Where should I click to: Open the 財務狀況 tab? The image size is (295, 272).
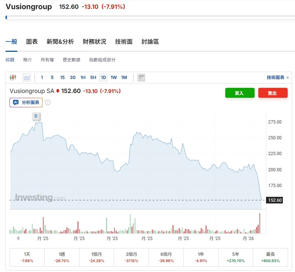94,42
